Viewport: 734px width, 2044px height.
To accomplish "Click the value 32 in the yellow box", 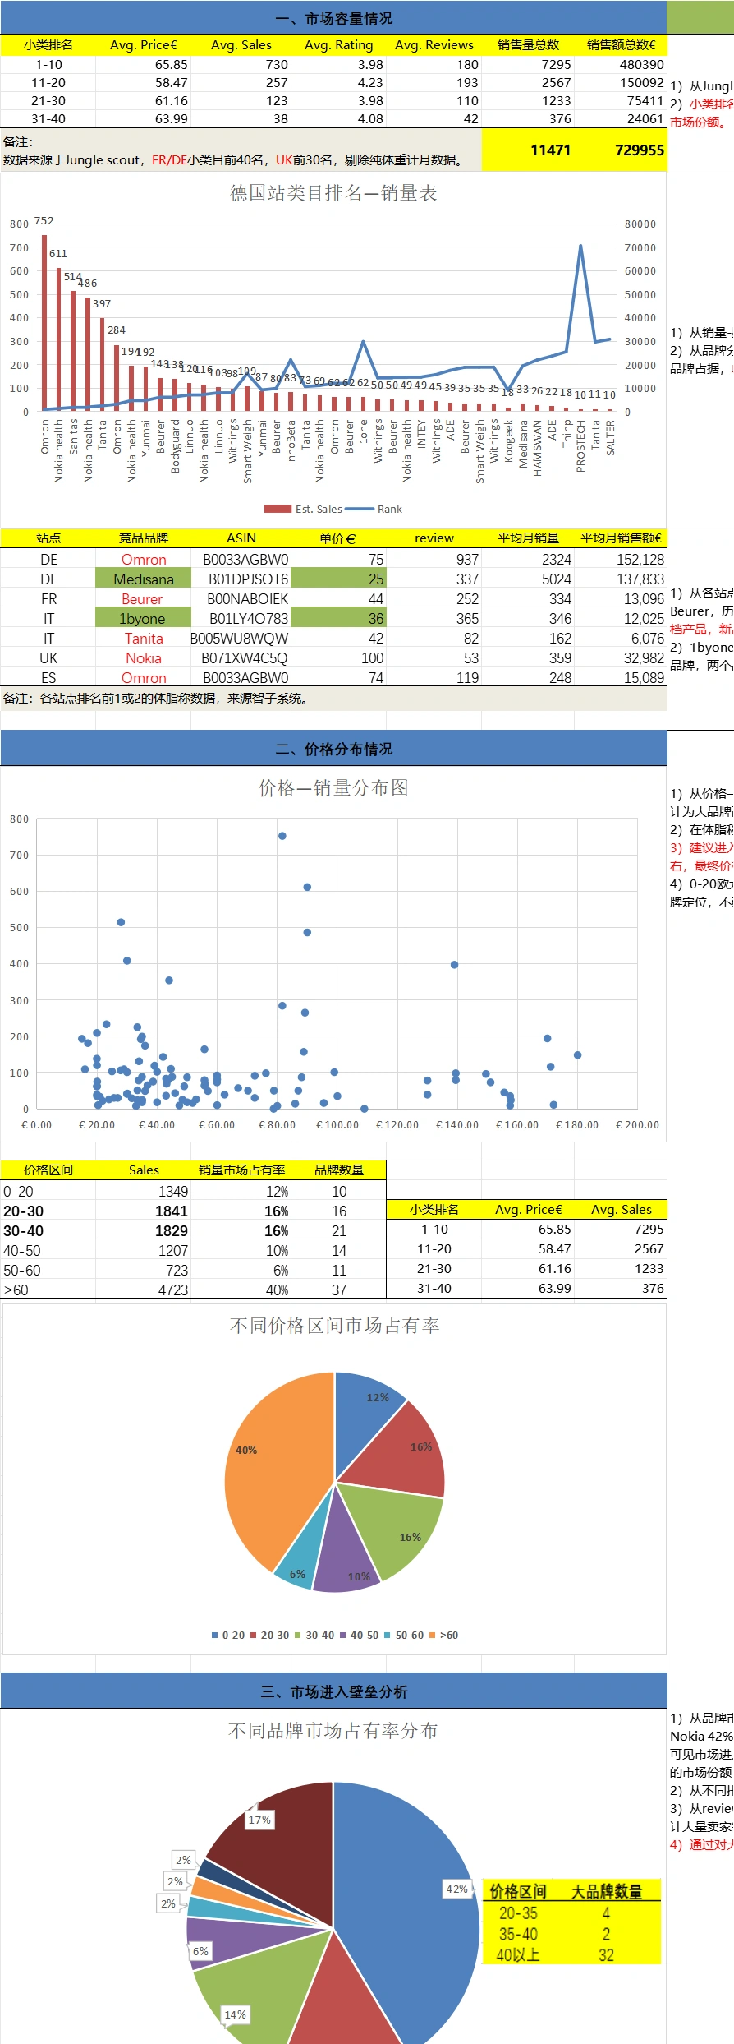I will [x=606, y=1954].
